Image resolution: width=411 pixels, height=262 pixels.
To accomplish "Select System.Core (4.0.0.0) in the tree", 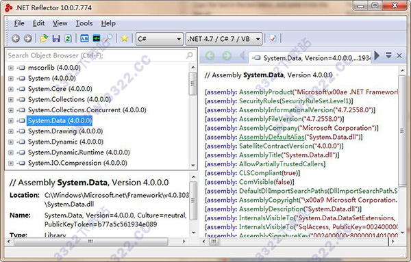I will tap(60, 89).
